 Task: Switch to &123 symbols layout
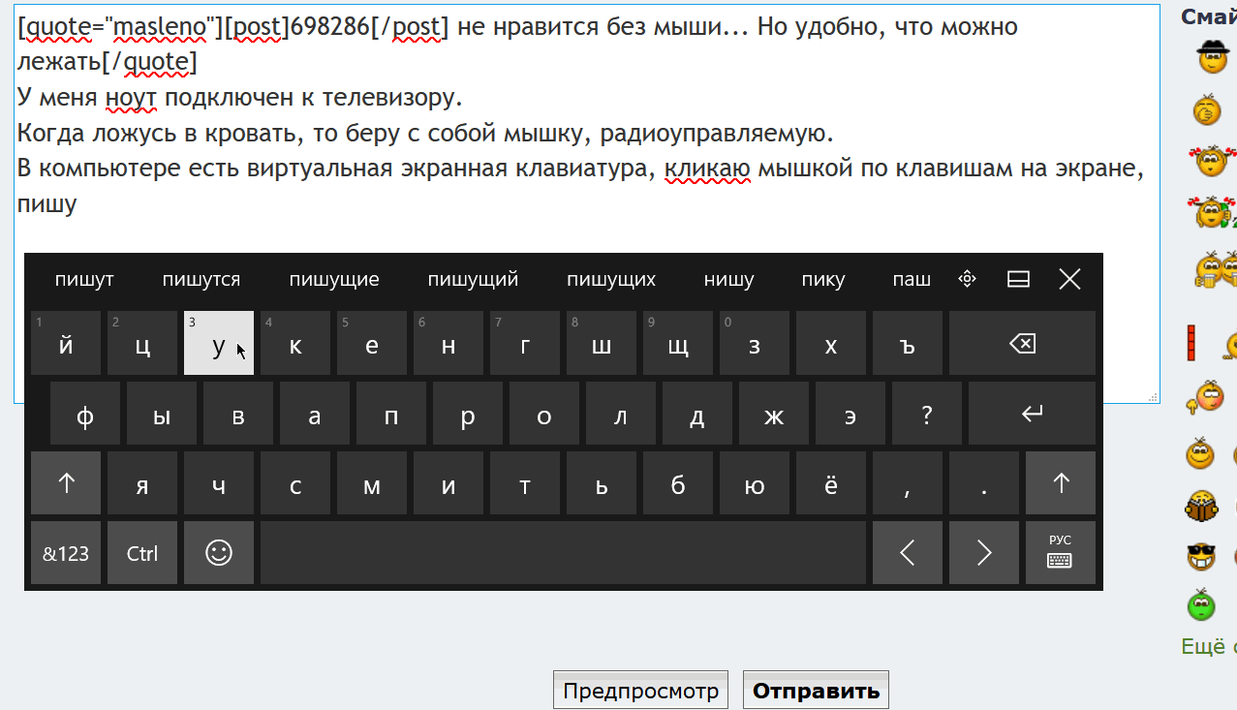pyautogui.click(x=66, y=553)
